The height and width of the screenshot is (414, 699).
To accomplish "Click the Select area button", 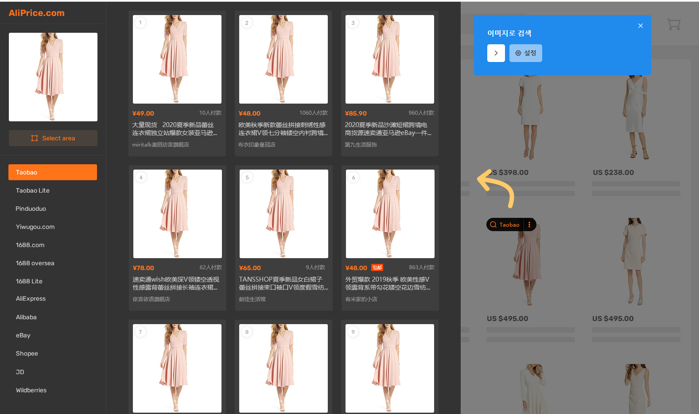I will [53, 138].
